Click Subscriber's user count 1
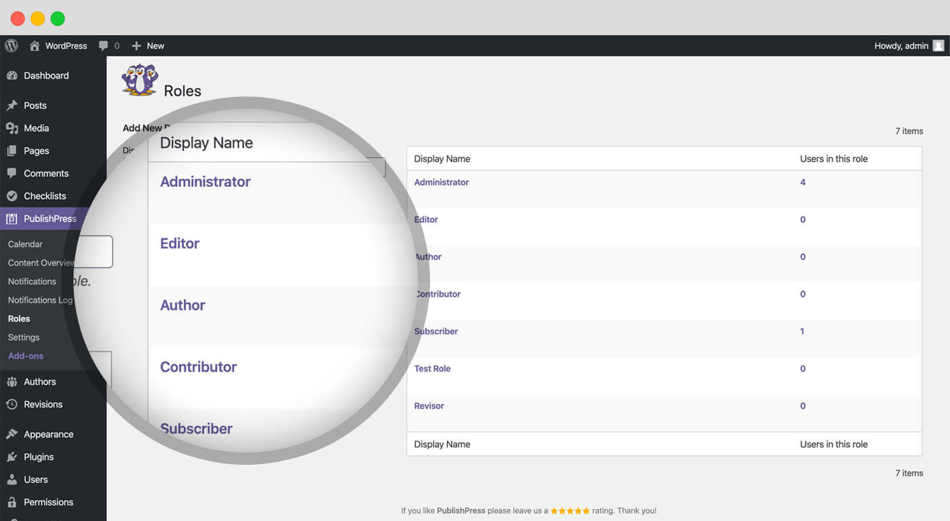 [x=802, y=331]
